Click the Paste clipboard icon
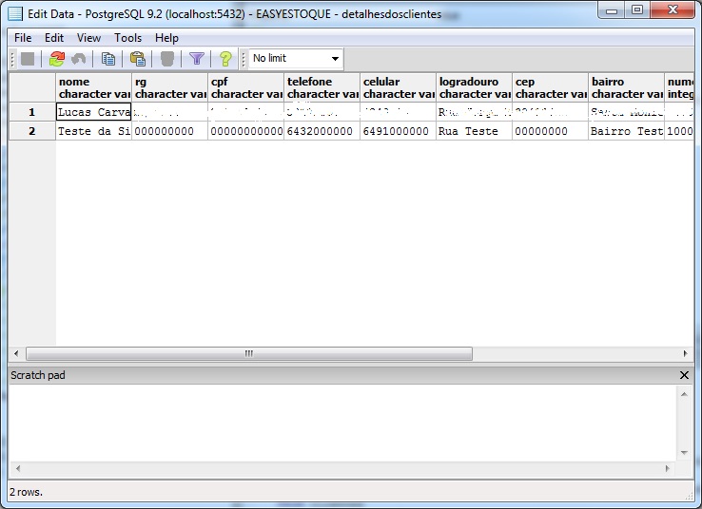This screenshot has width=702, height=509. pyautogui.click(x=138, y=59)
